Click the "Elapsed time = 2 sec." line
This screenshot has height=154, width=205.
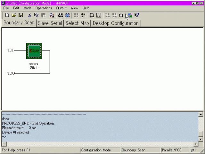[20, 128]
